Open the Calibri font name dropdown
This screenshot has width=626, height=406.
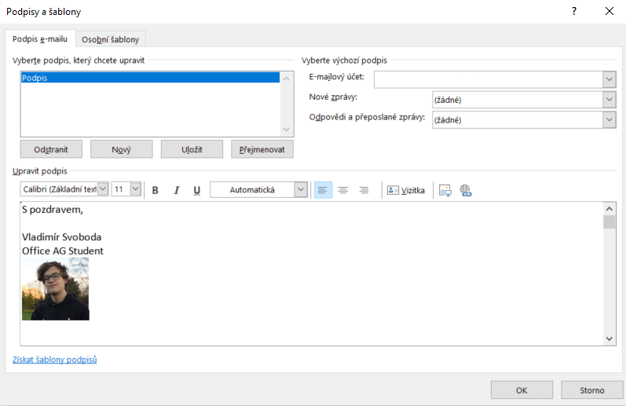103,189
